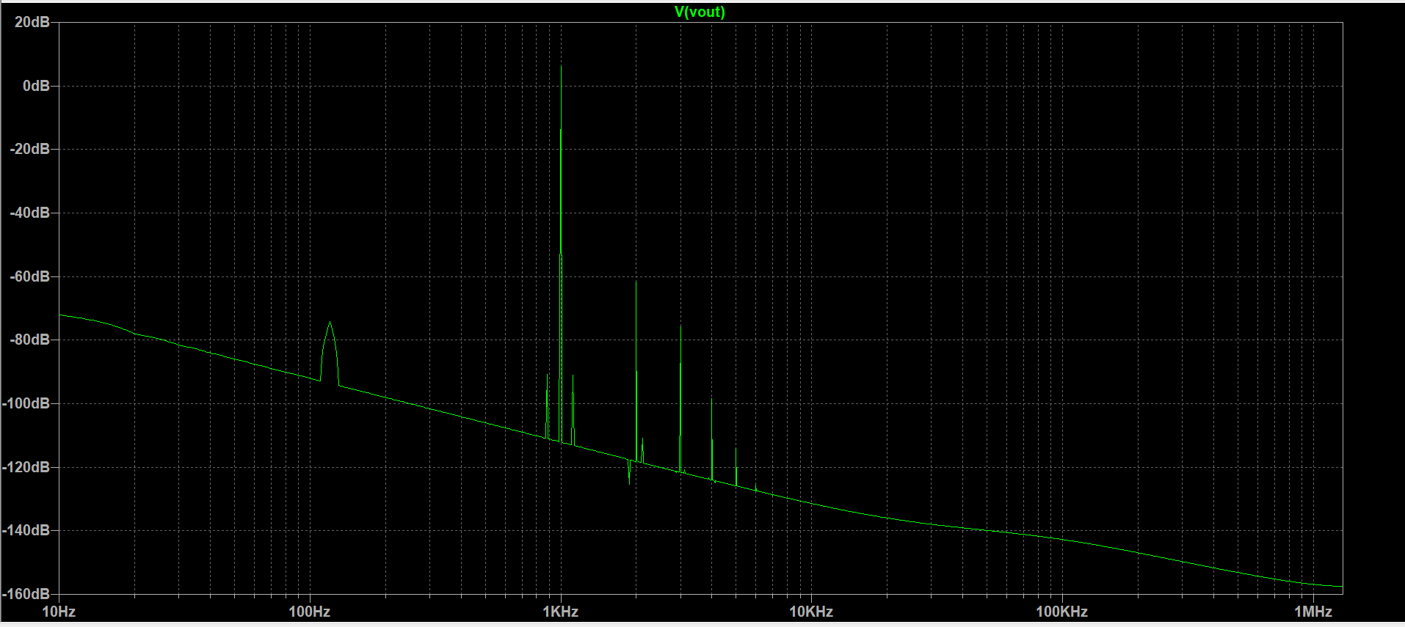
Task: Click the 100Hz frequency axis label
Action: point(309,612)
